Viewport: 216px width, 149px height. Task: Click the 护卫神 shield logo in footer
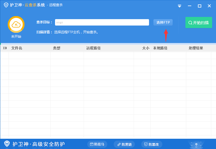7,144
